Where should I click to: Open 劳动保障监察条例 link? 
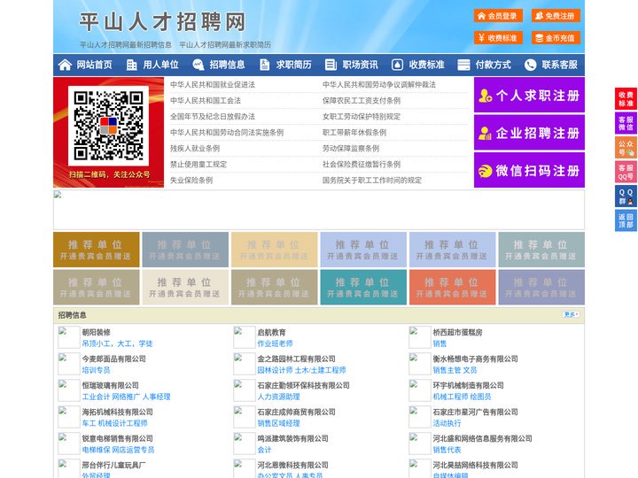coord(351,149)
